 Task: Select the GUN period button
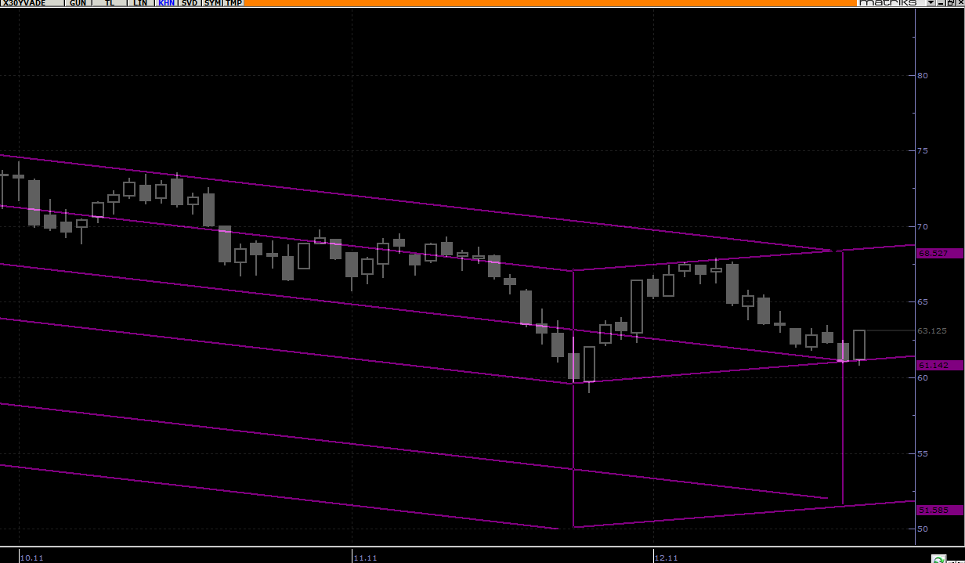[x=78, y=3]
